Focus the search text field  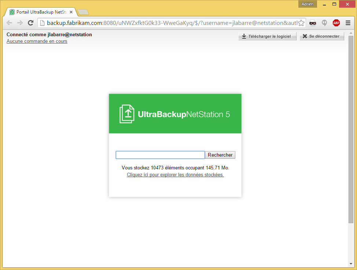point(160,155)
